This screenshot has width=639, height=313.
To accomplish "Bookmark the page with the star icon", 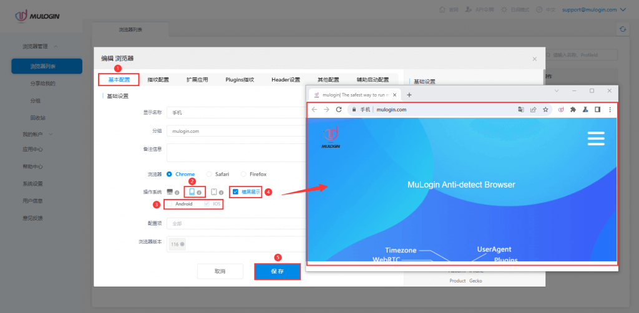I will click(545, 110).
